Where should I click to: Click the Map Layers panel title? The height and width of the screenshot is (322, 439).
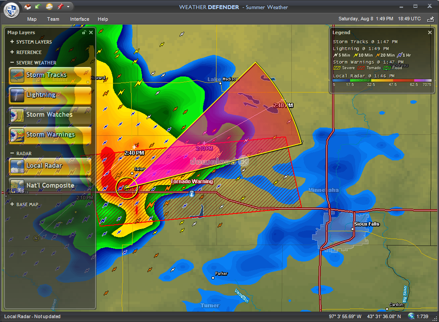tap(21, 32)
